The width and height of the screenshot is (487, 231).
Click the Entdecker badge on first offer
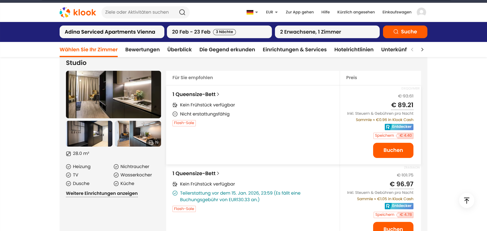coord(399,127)
